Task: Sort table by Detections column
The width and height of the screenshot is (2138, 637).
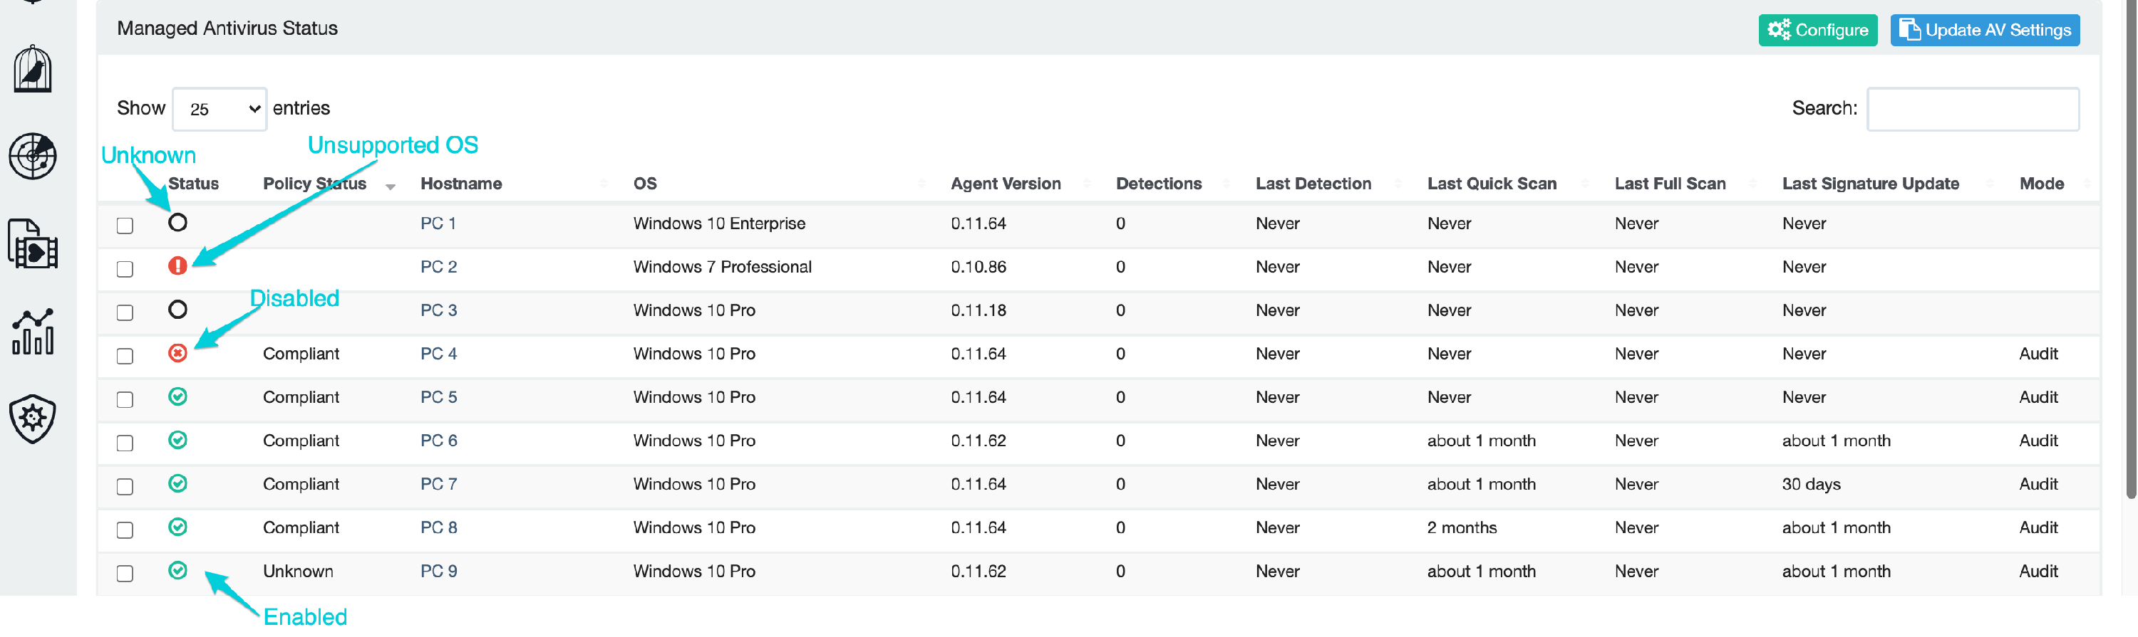Action: point(1159,184)
